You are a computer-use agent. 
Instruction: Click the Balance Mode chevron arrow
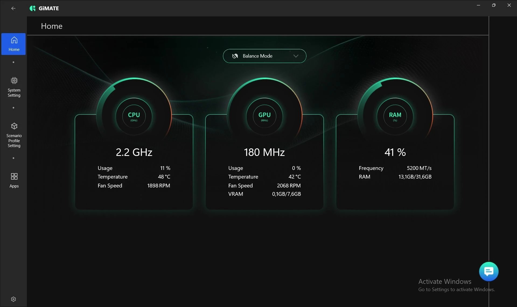(x=296, y=56)
